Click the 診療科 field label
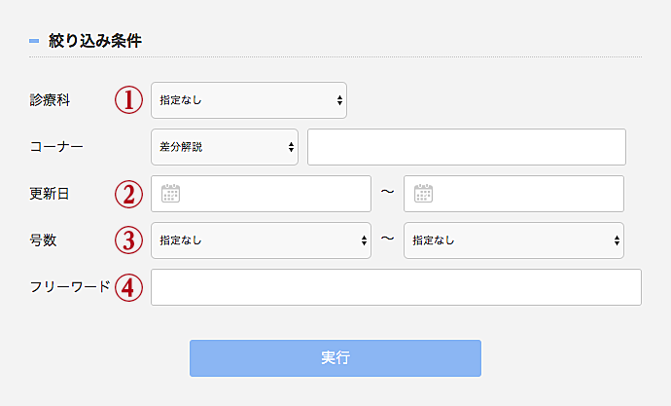 pos(50,99)
